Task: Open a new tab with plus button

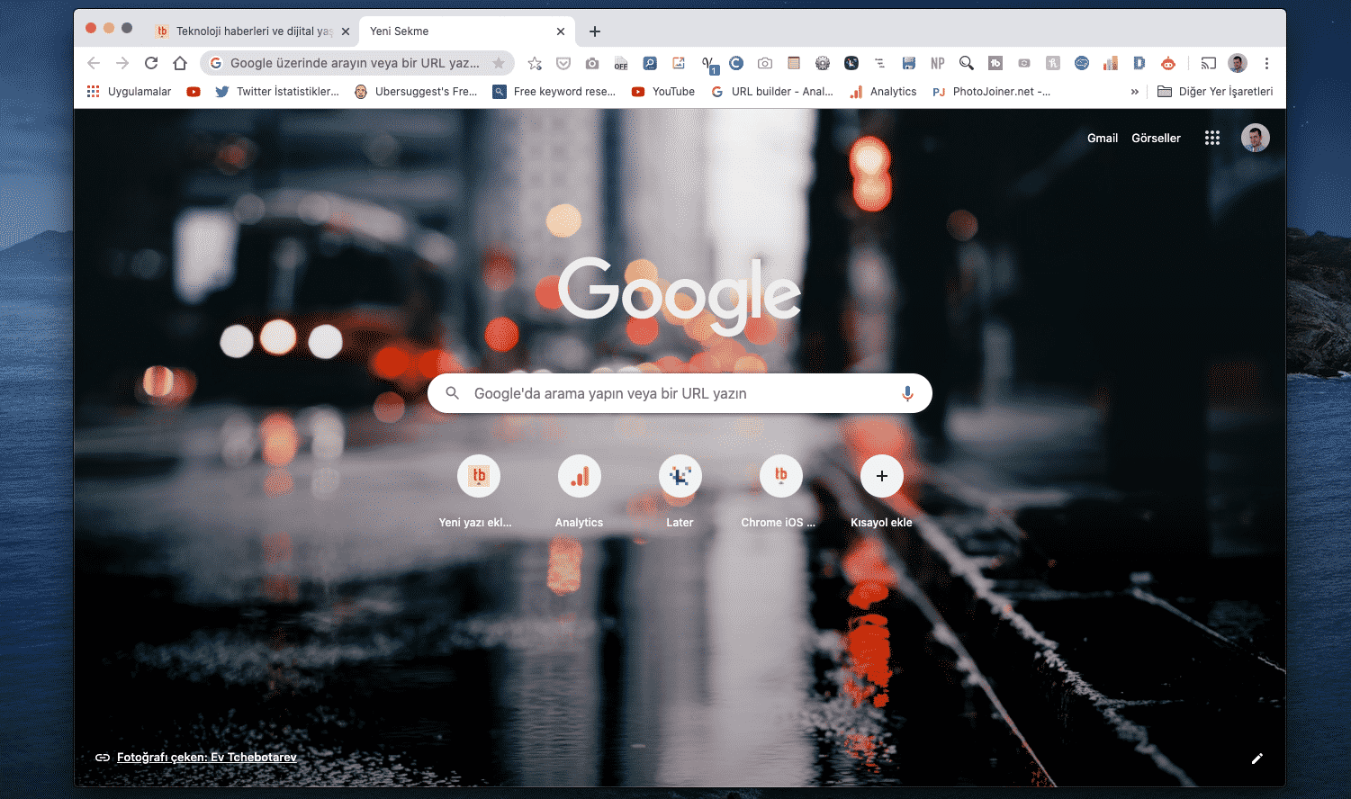Action: pyautogui.click(x=595, y=31)
